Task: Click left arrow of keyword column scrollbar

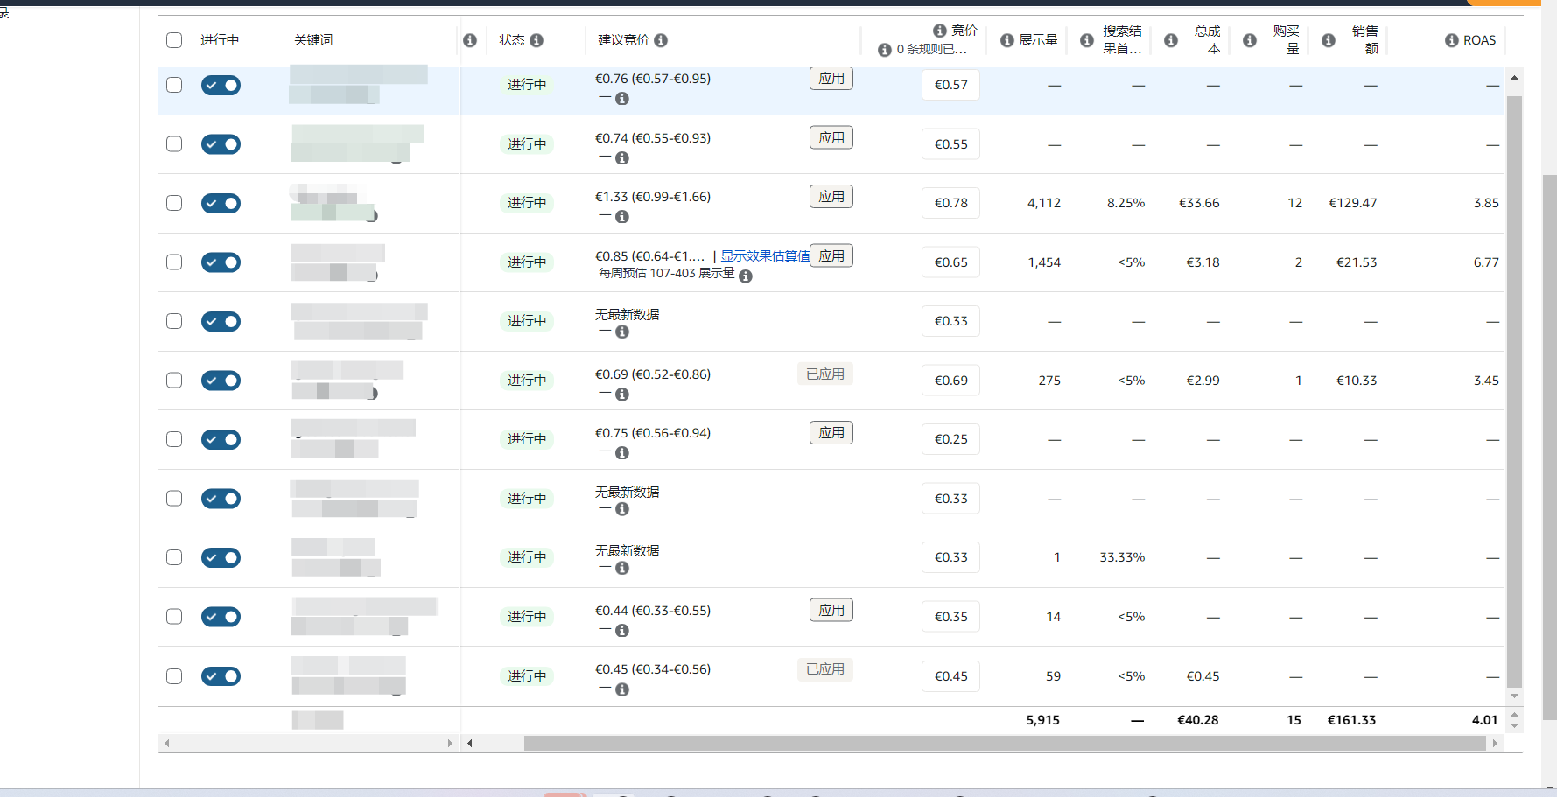Action: click(166, 744)
